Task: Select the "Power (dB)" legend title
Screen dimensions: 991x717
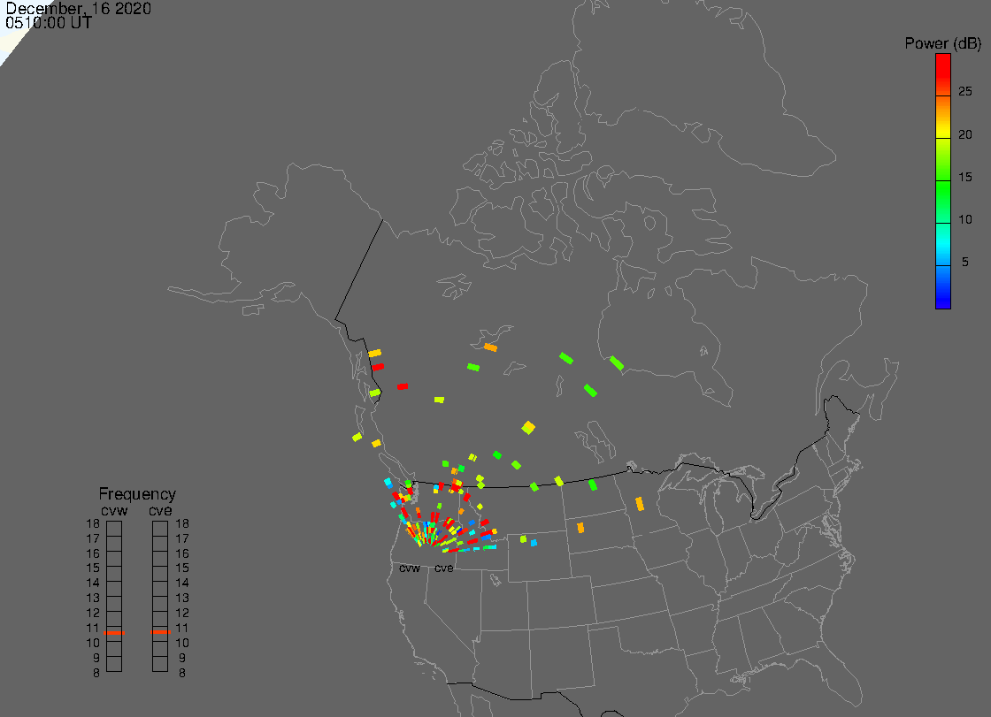Action: pyautogui.click(x=942, y=43)
